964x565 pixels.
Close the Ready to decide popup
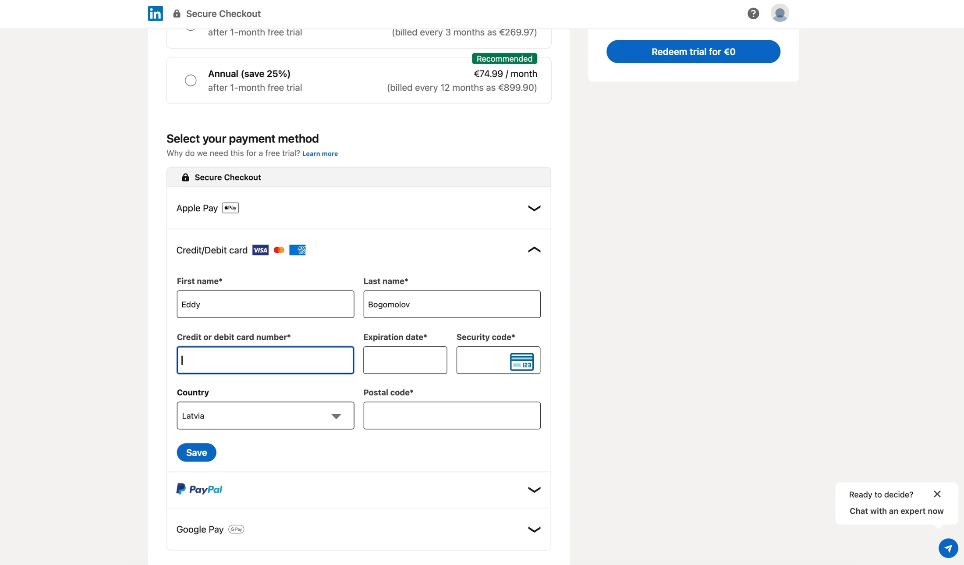(937, 494)
